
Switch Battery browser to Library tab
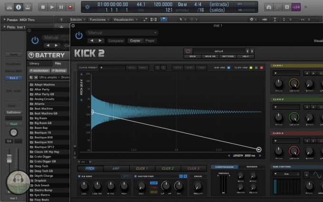pos(34,64)
